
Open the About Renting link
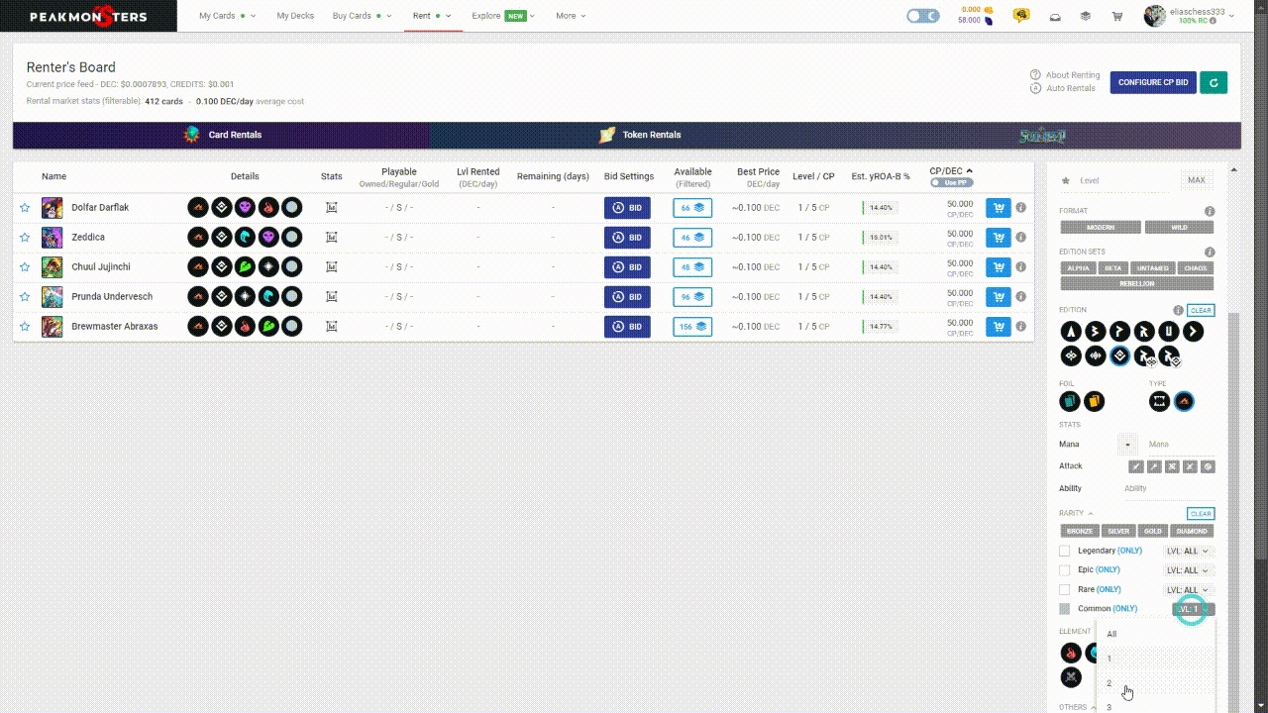coord(1065,75)
